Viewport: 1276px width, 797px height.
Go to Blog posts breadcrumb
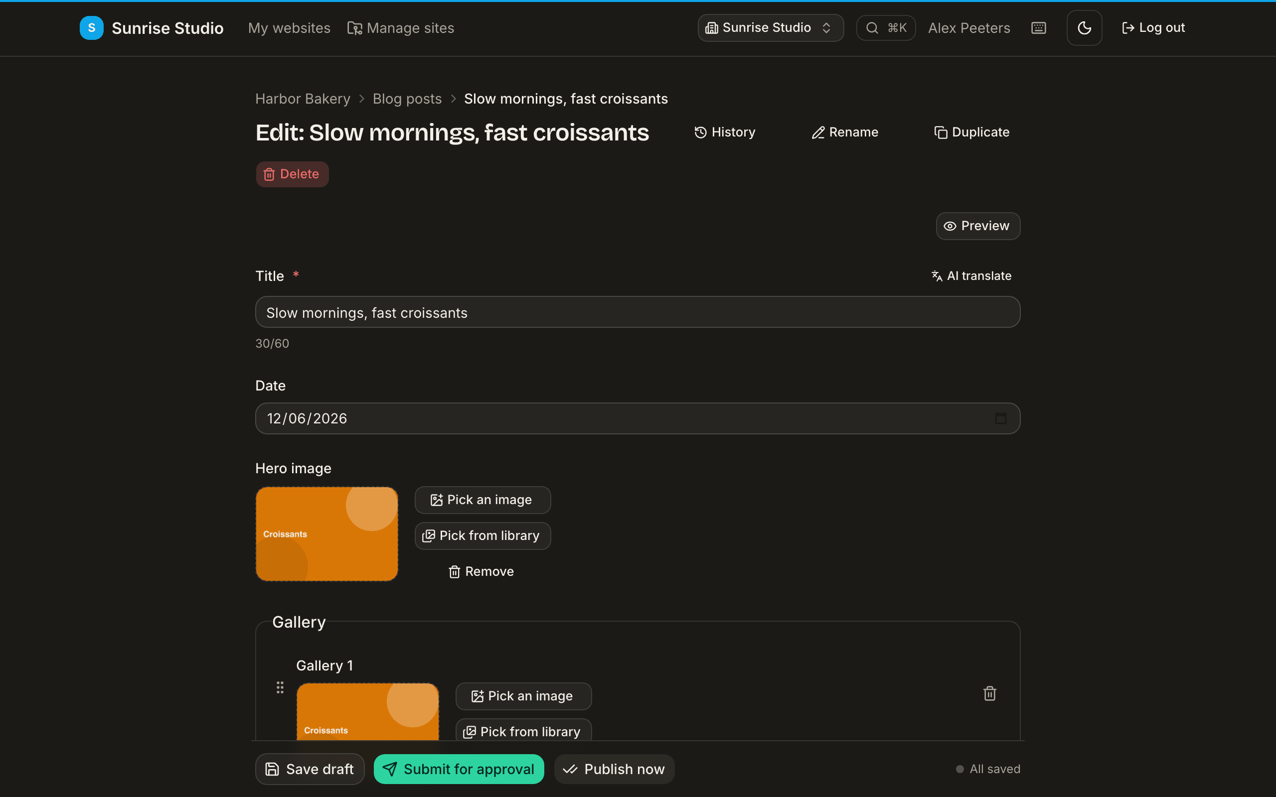click(x=407, y=99)
